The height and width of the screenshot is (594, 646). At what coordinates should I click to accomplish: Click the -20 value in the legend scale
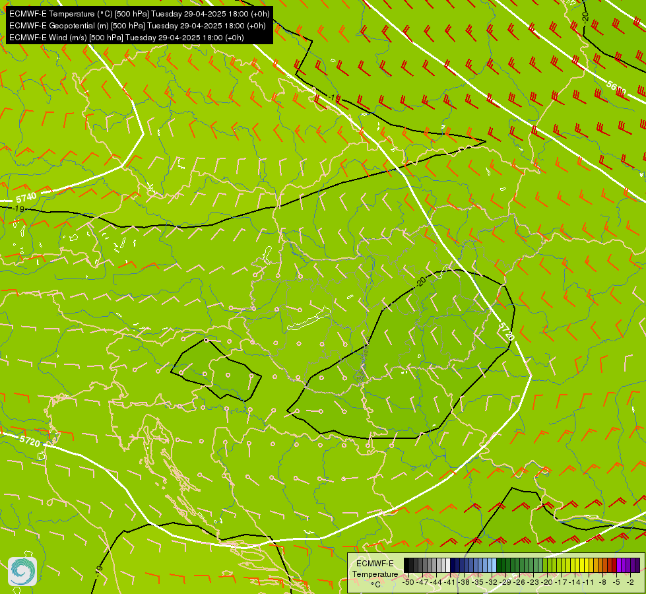pos(547,582)
